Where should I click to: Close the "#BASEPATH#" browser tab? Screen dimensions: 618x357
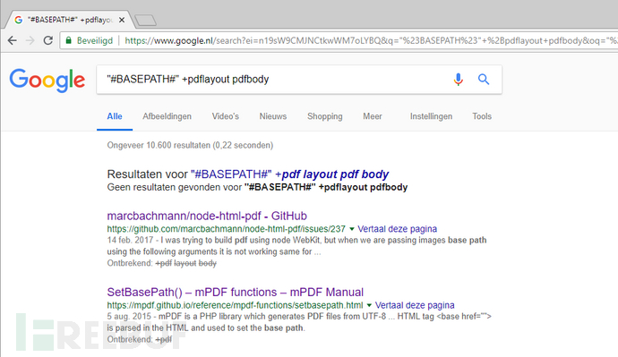click(x=122, y=20)
